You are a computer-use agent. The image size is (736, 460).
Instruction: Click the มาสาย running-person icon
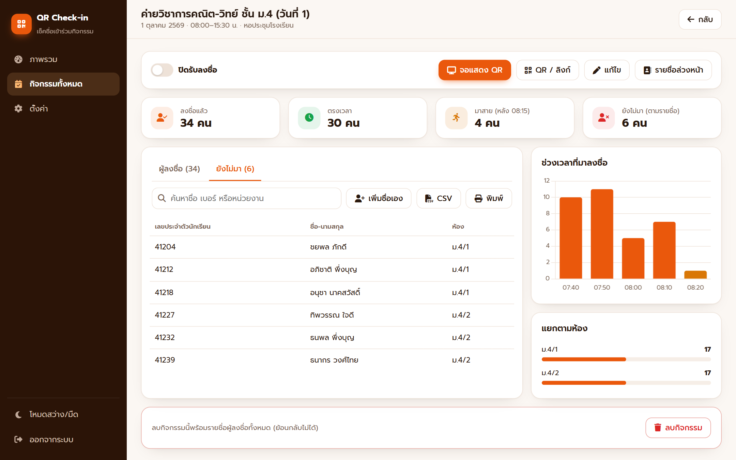(x=456, y=118)
